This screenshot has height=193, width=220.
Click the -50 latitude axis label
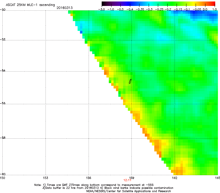3,10
